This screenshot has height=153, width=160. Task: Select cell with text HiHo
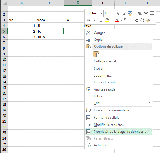50,37
